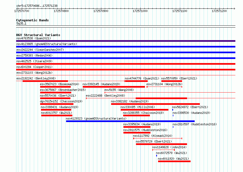Click the red bar under nsv330085
This screenshot has height=172, width=243.
(x=145, y=110)
